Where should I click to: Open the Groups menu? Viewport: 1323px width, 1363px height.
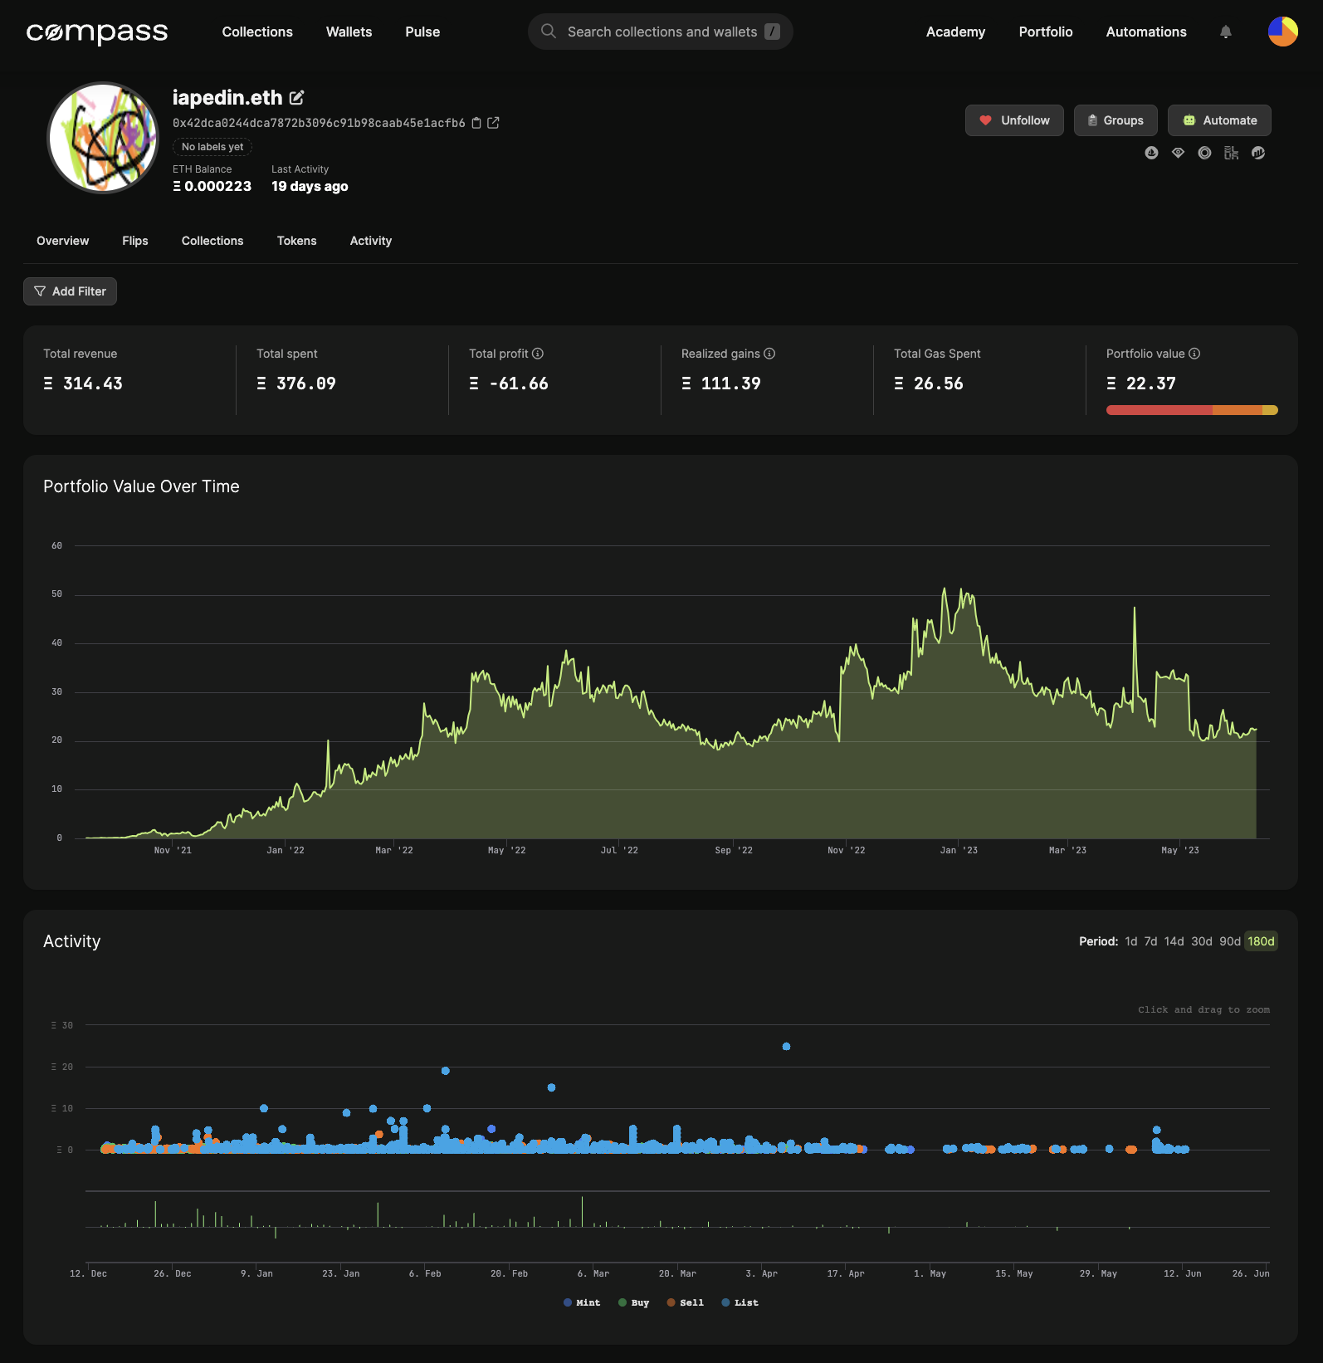1115,120
